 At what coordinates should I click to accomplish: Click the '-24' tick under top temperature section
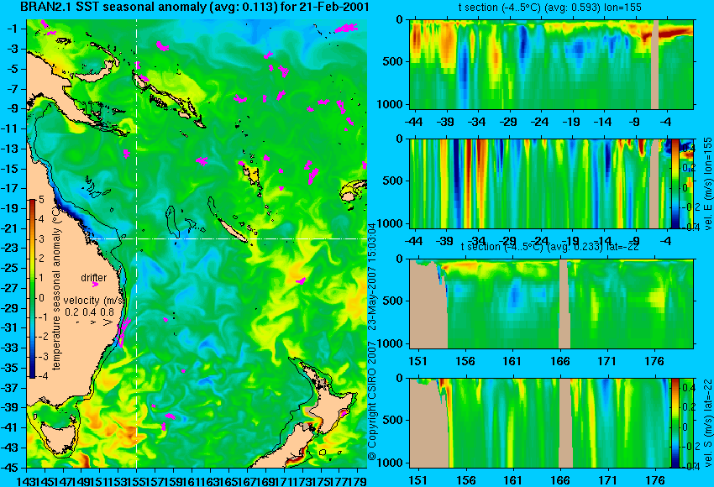pyautogui.click(x=540, y=123)
